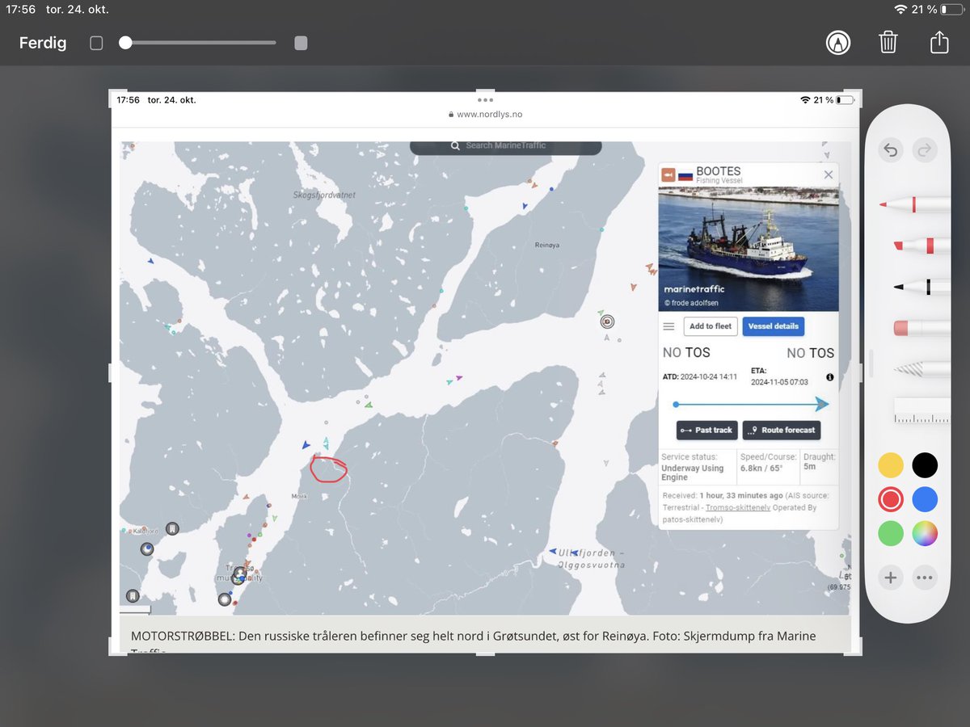Open more markup options ellipsis

coord(925,577)
